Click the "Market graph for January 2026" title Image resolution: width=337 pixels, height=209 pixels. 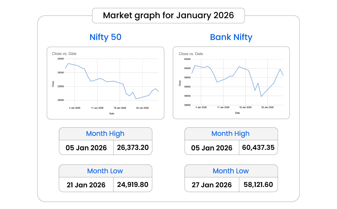(x=168, y=15)
